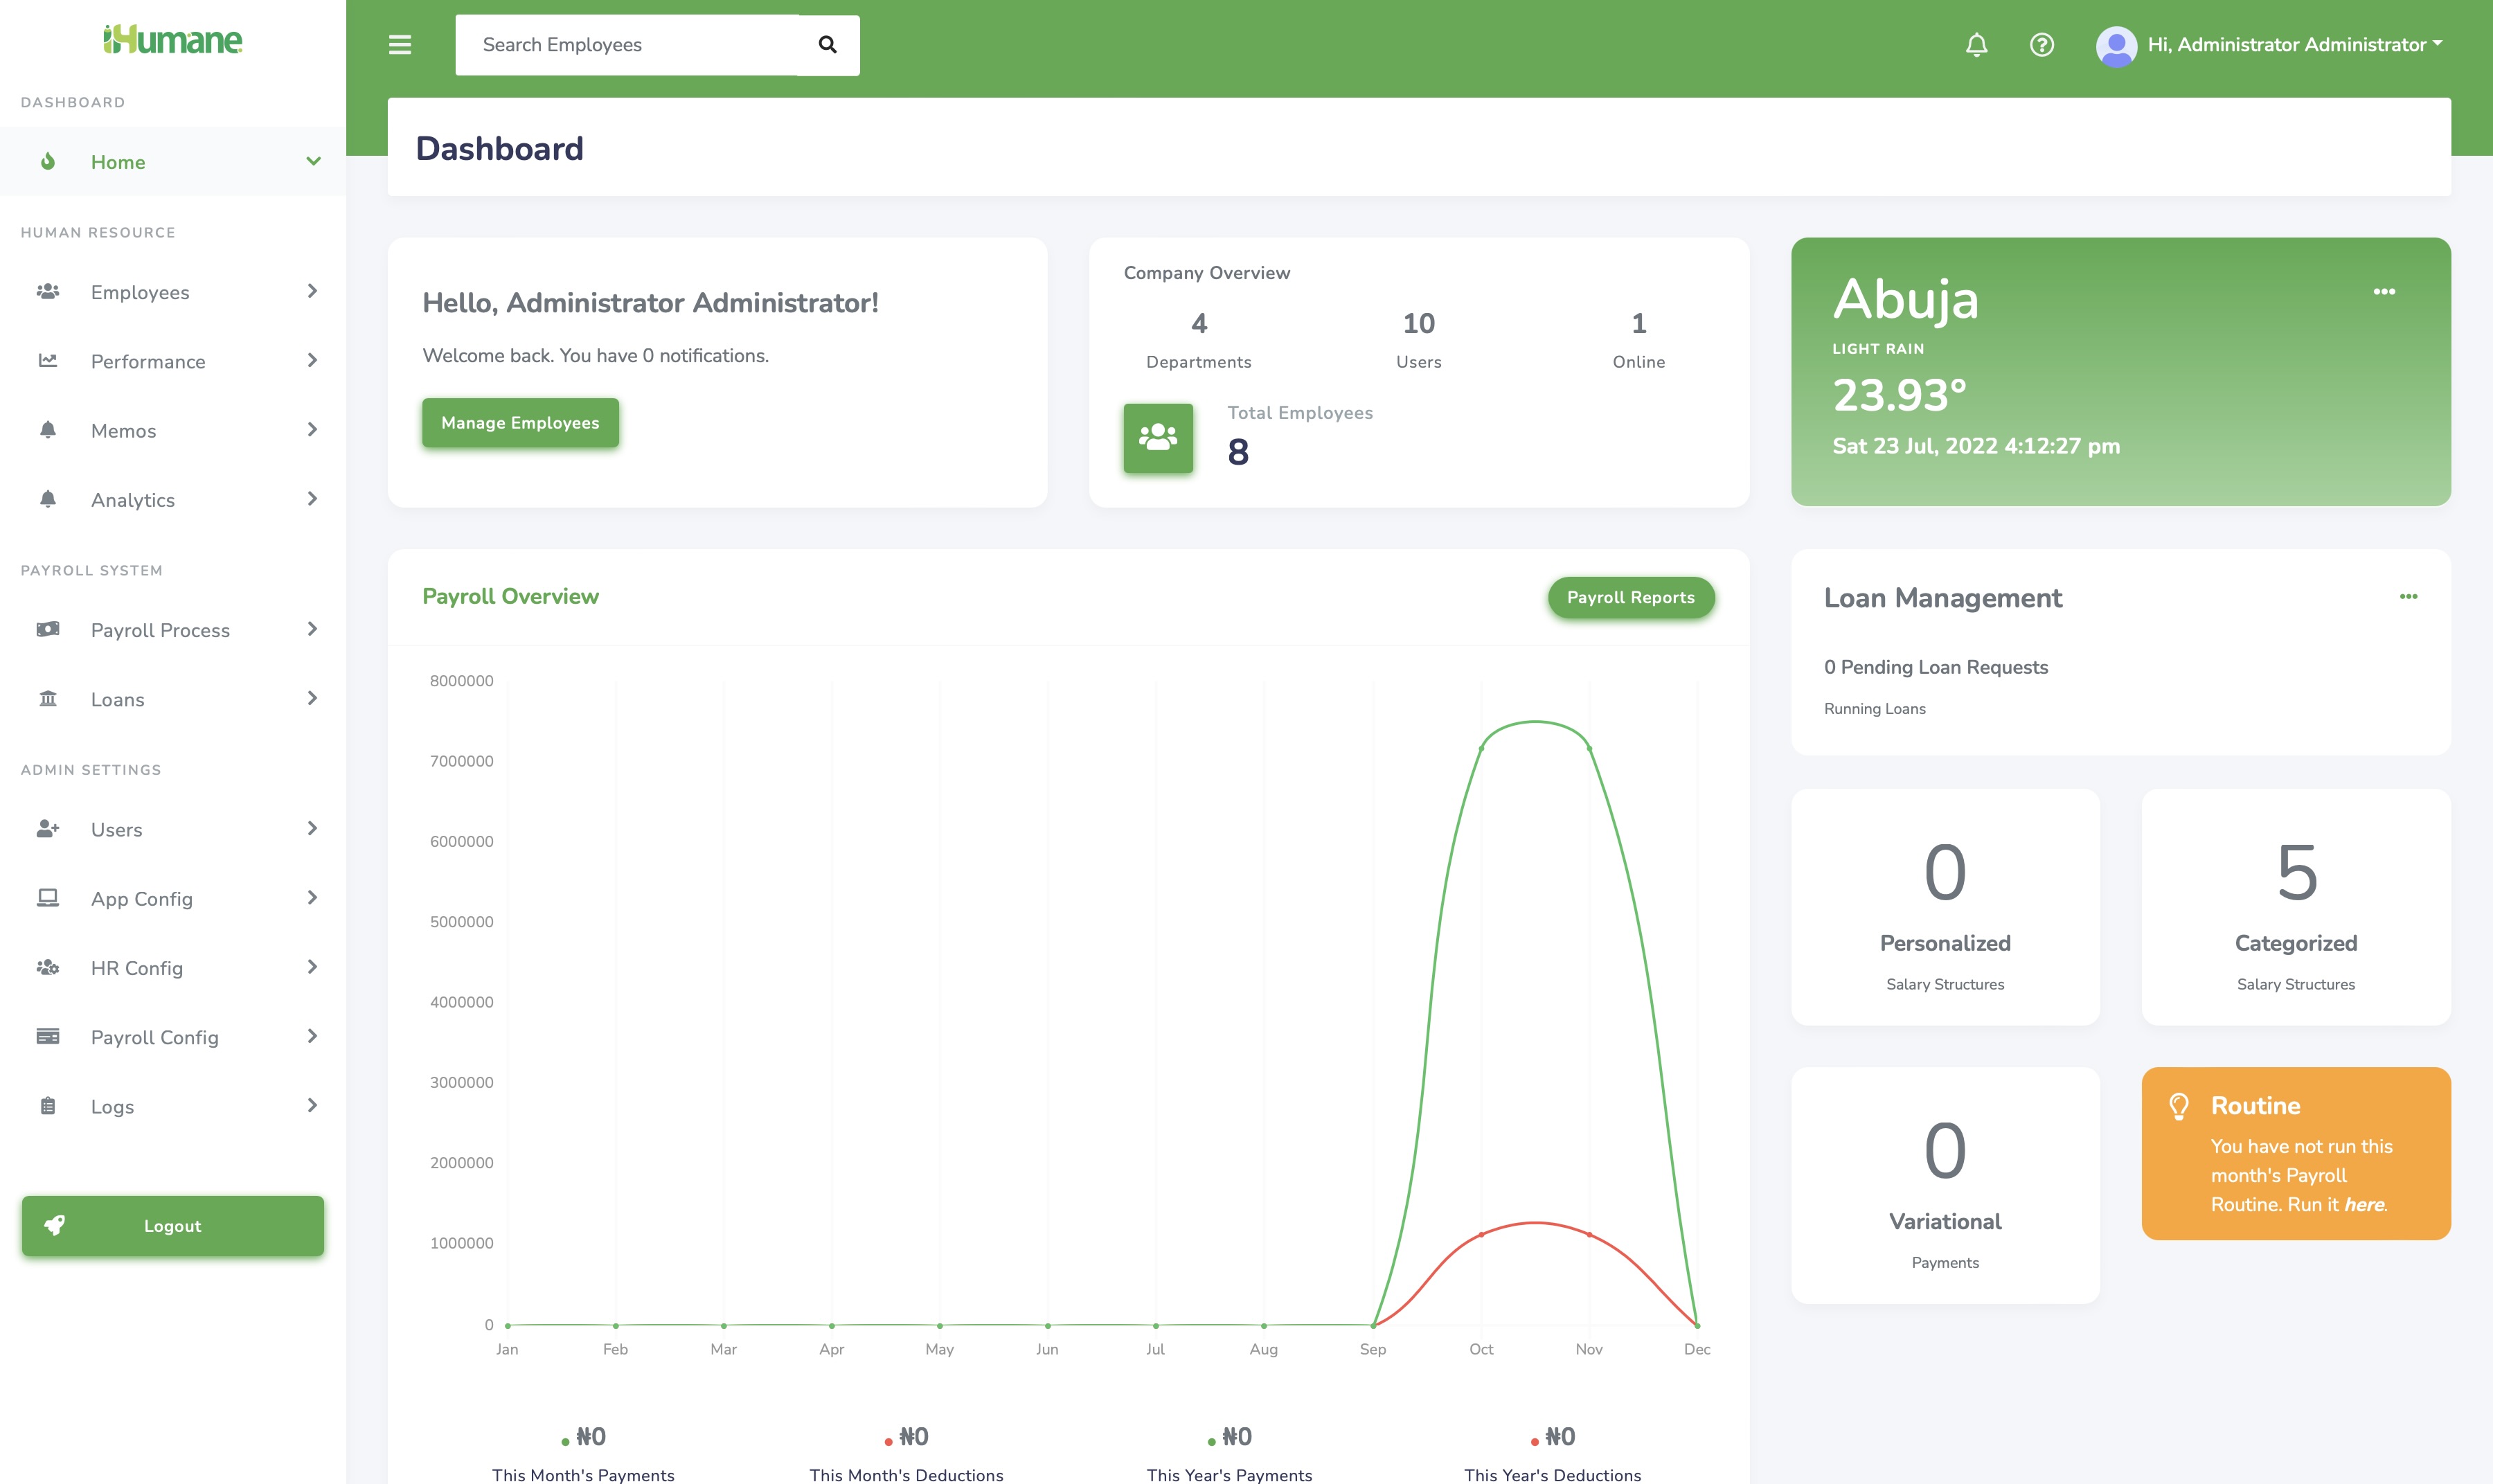Click the lightbulb icon on the Routine card

2179,1106
